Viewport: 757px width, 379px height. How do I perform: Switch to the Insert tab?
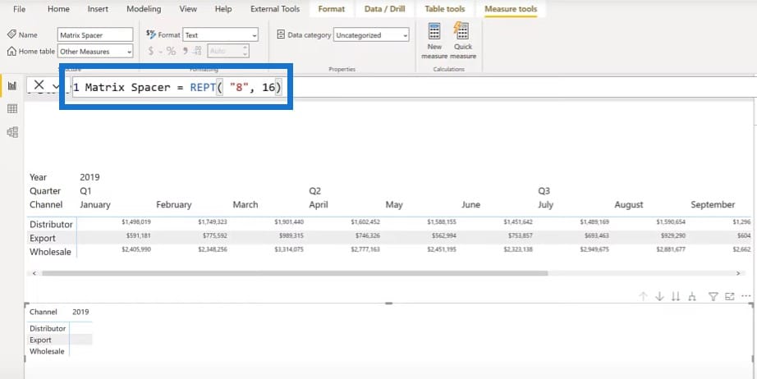pos(98,9)
